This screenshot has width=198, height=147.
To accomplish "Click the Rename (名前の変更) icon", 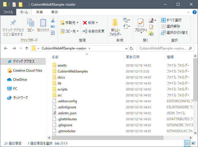I will [x=85, y=31].
